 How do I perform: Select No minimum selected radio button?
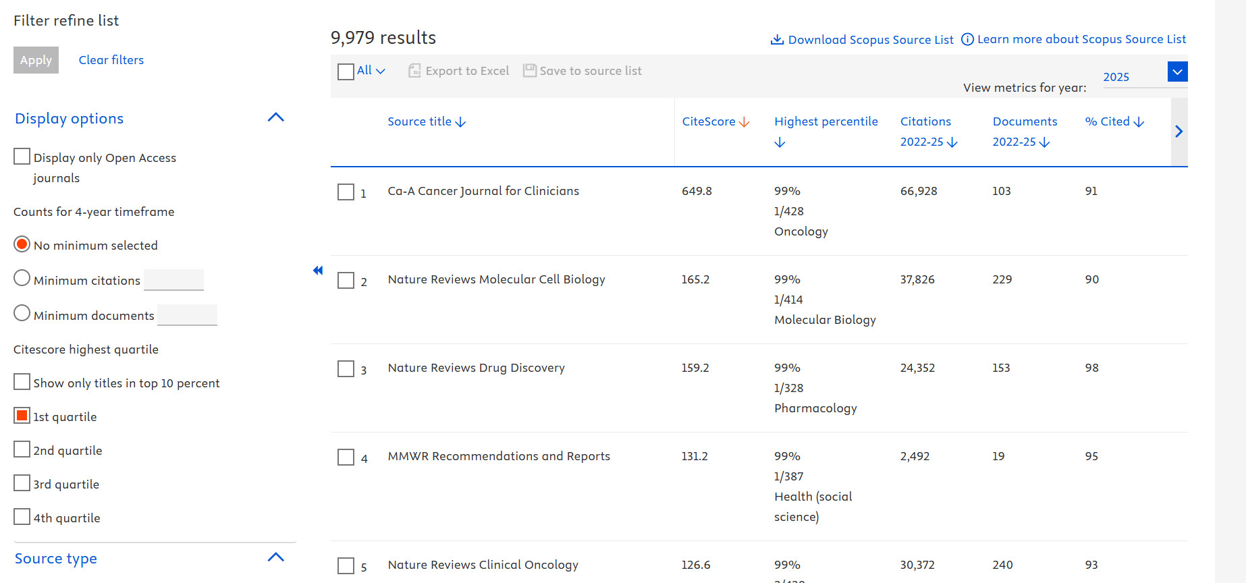click(22, 244)
